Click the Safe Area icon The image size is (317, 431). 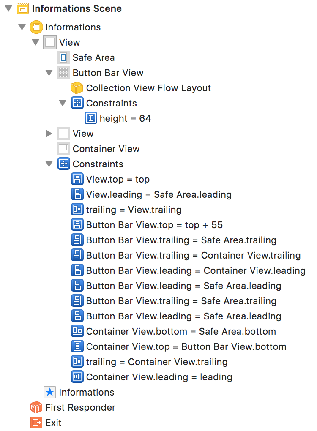tap(63, 57)
